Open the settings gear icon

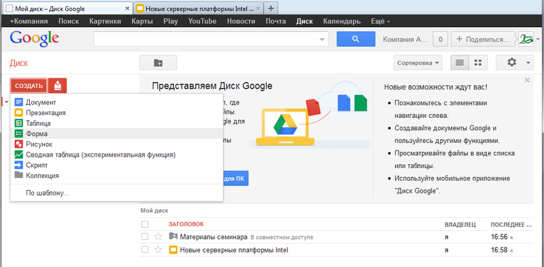[x=512, y=63]
